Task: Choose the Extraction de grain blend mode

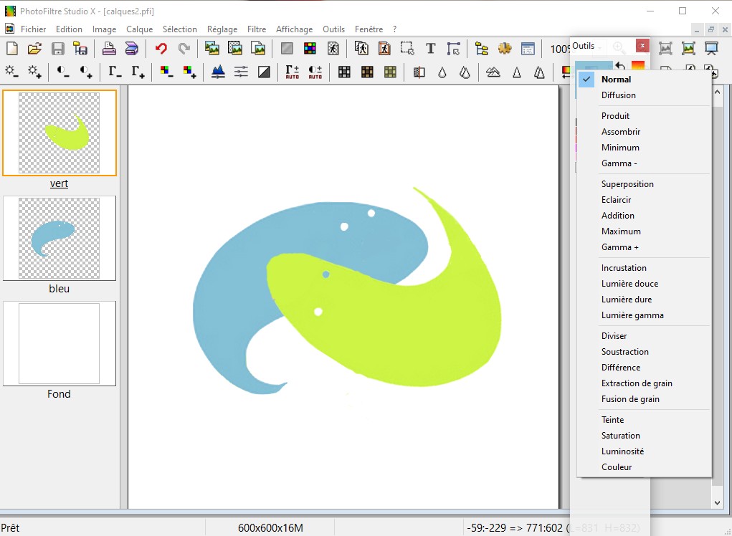Action: tap(645, 383)
